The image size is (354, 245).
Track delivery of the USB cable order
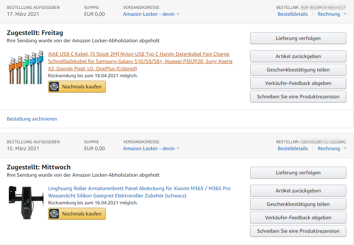pyautogui.click(x=298, y=38)
